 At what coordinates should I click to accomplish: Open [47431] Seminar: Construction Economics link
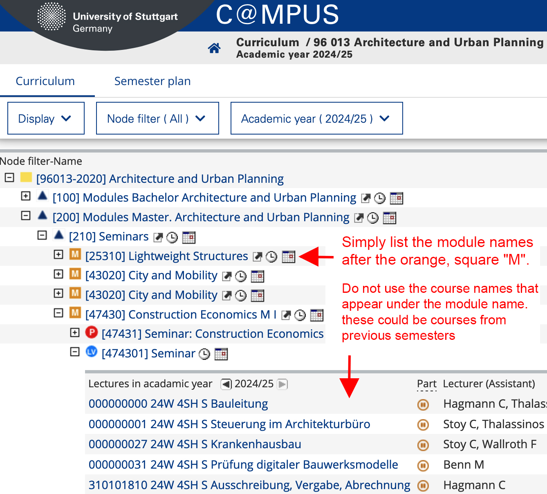point(213,334)
